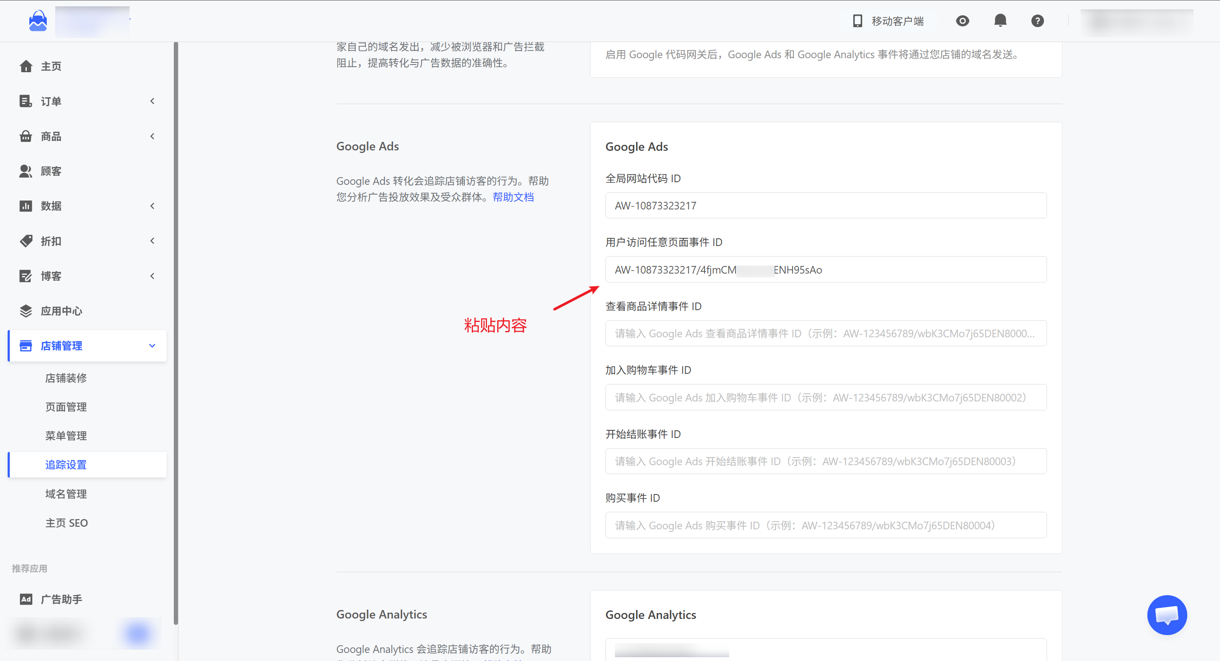
Task: Click the 购买事件 ID input field
Action: (x=826, y=525)
